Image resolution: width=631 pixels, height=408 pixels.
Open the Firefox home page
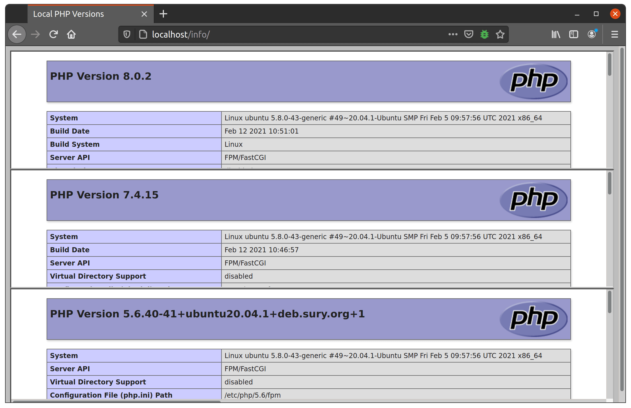(71, 34)
